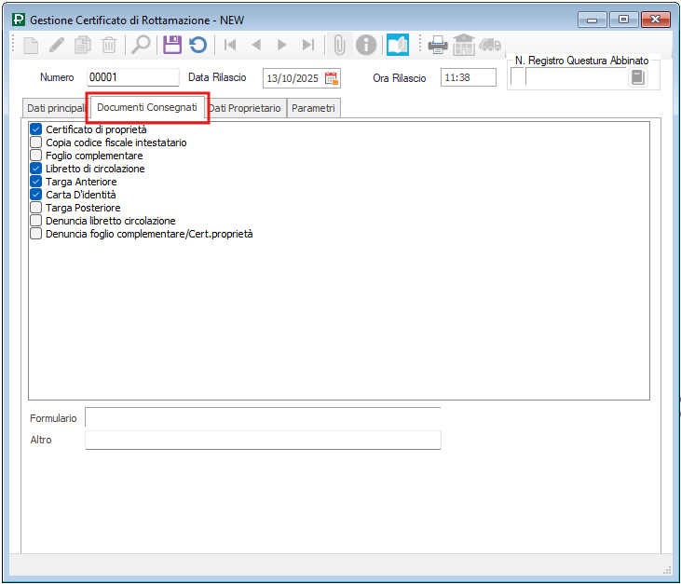
Task: Tick the Targa Posteriore checkbox
Action: click(x=36, y=208)
